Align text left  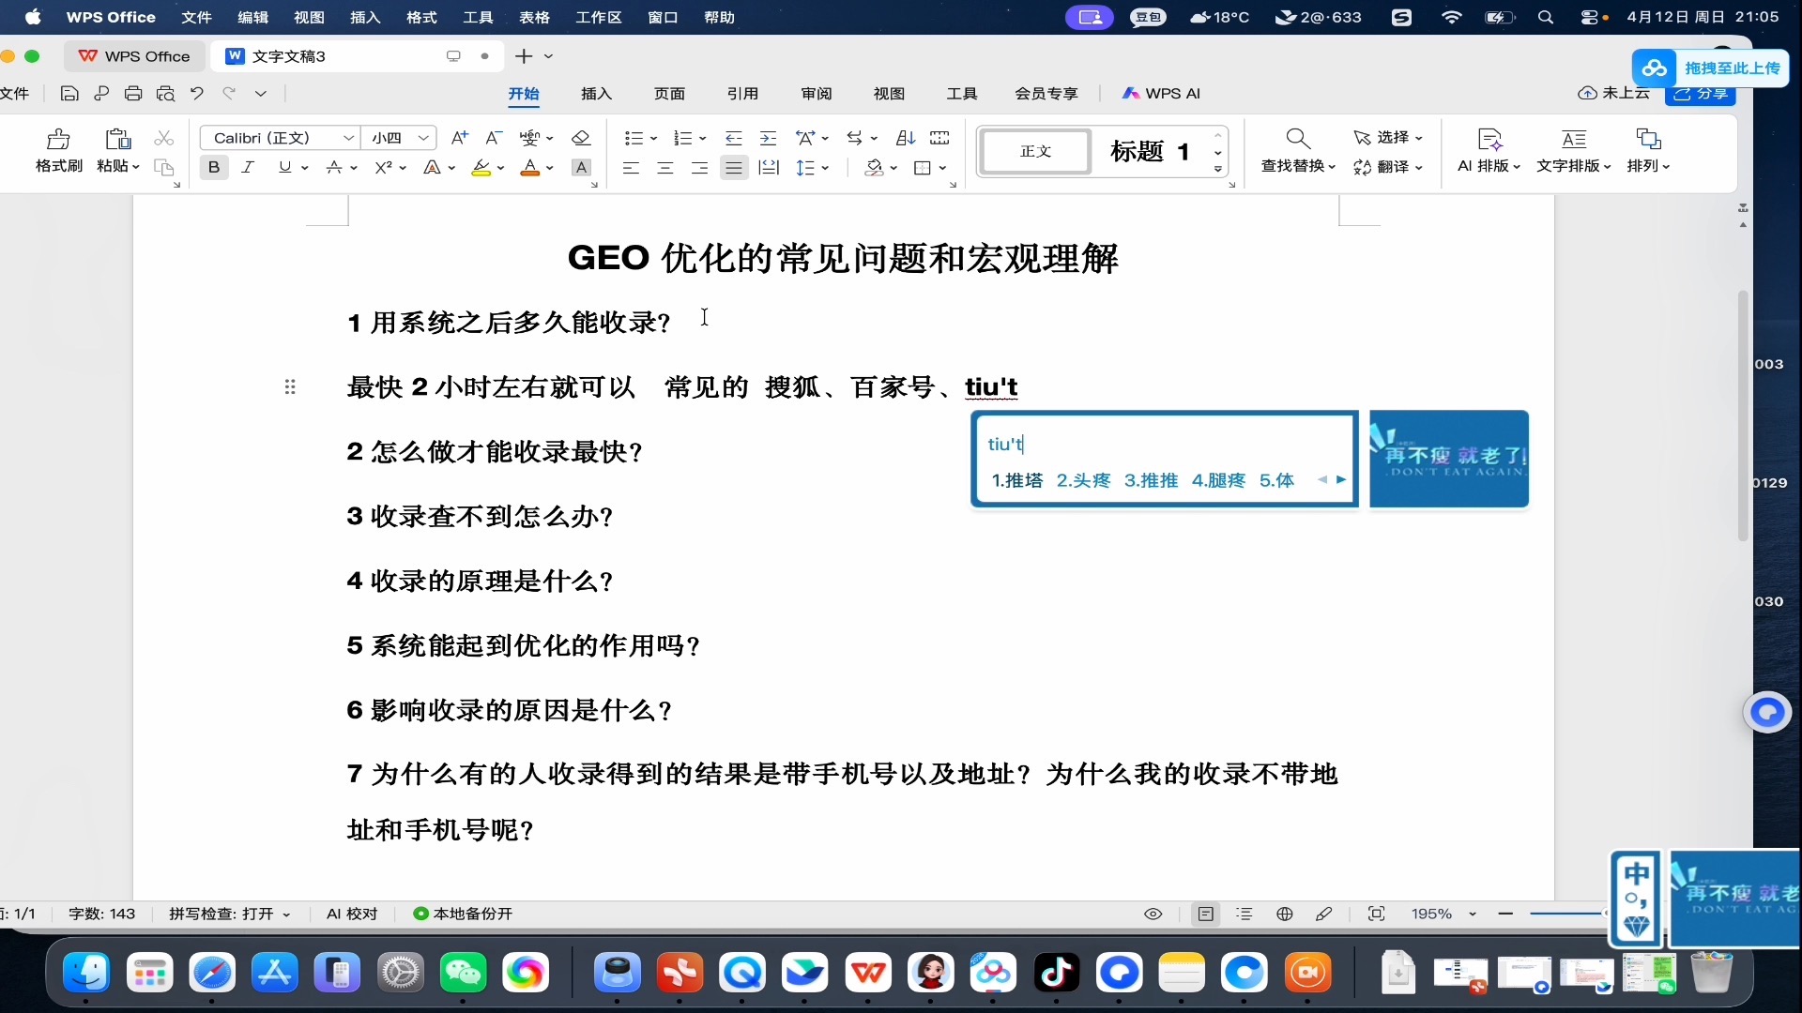[x=631, y=168]
